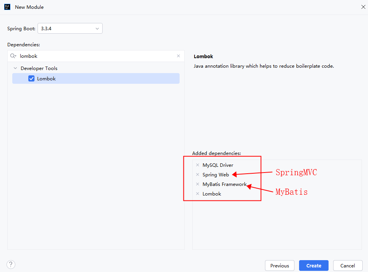Viewport: 368px width, 272px height.
Task: Close the New Module dialog
Action: pos(363,7)
